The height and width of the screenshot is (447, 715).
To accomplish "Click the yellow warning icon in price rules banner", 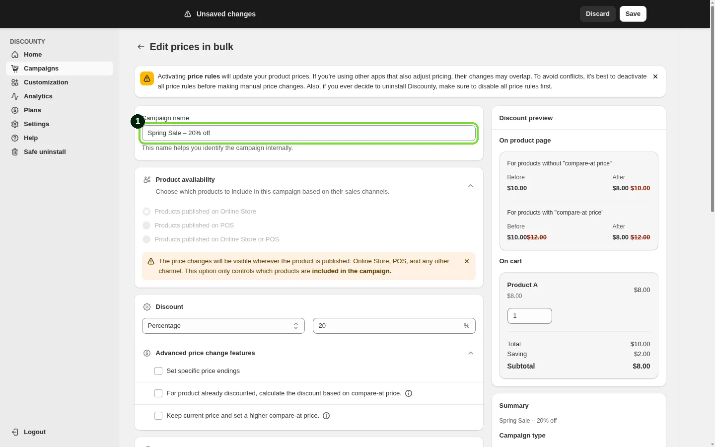I will 147,78.
